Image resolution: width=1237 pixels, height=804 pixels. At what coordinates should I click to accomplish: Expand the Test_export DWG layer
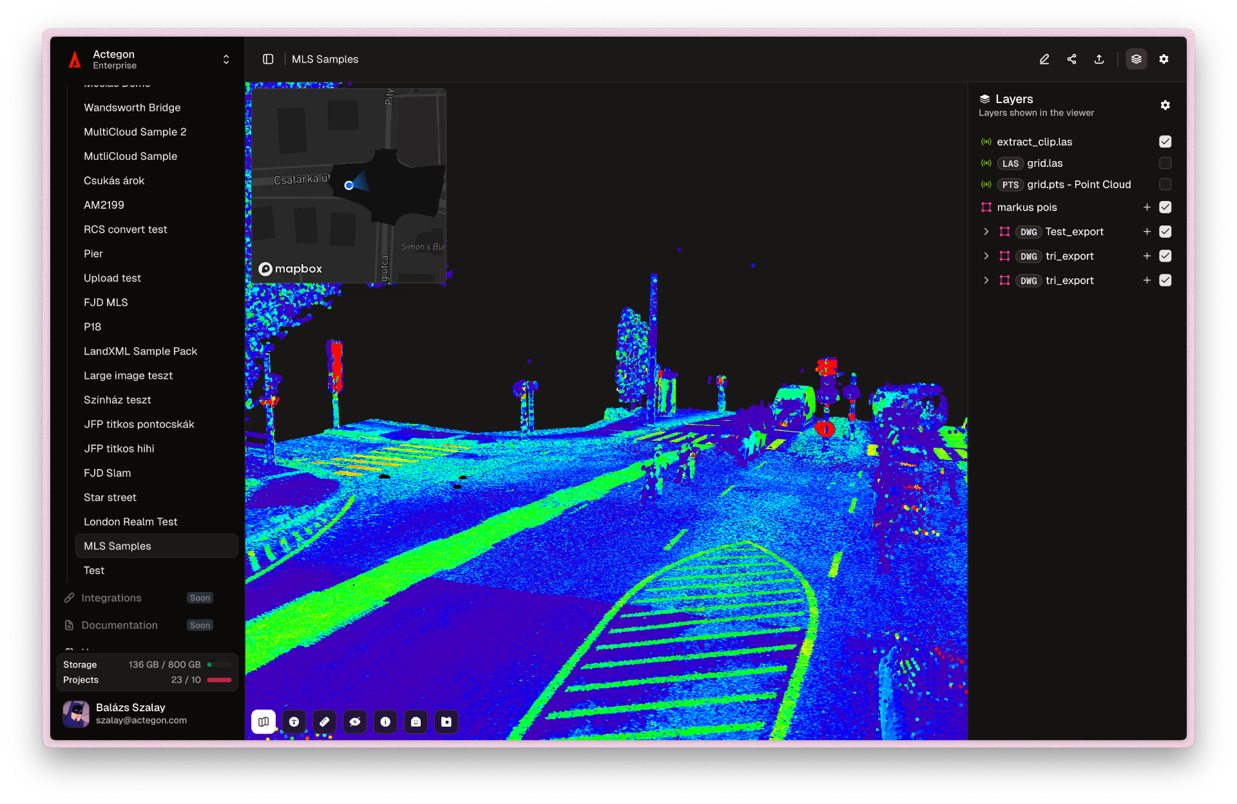(x=986, y=232)
